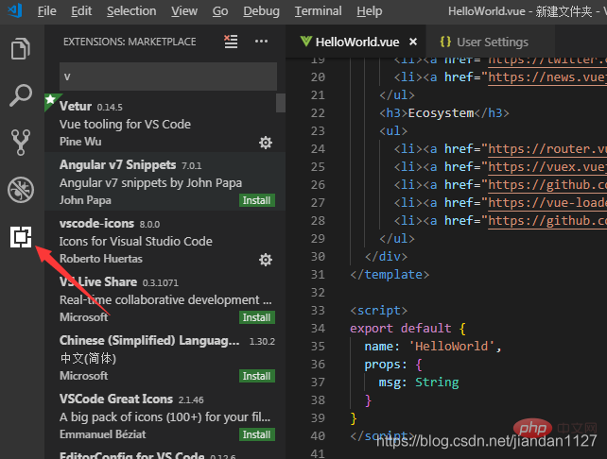Select vscode-icons extension title
Image resolution: width=607 pixels, height=459 pixels.
[96, 224]
